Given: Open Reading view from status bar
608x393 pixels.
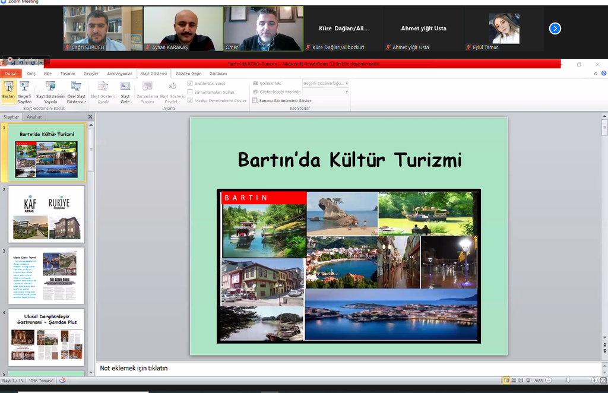Looking at the screenshot, I should pyautogui.click(x=522, y=380).
